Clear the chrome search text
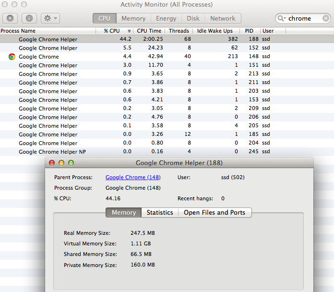 click(326, 18)
